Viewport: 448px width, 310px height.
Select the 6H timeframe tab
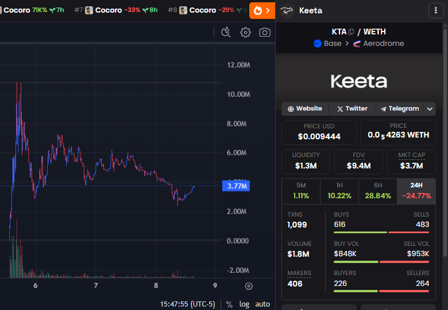coord(378,191)
